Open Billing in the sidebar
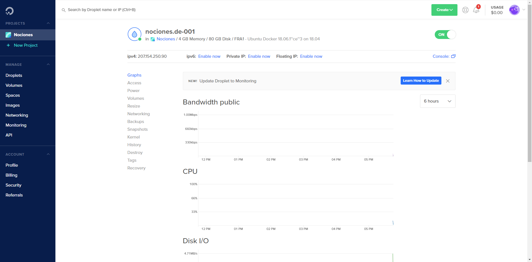 coord(11,175)
